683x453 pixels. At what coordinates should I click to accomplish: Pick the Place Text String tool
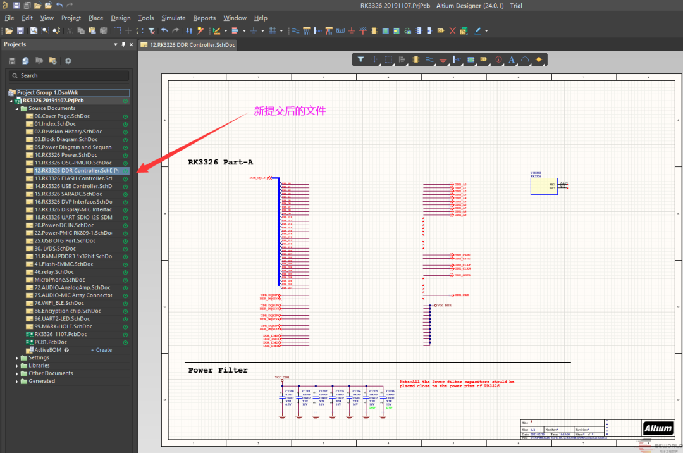512,59
